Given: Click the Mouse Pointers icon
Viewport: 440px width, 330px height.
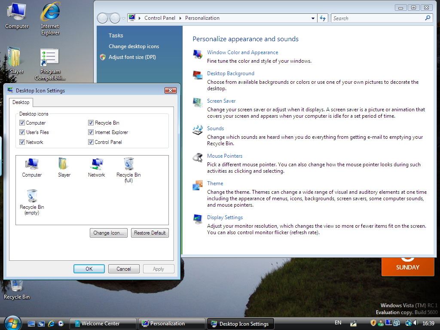Looking at the screenshot, I should click(x=198, y=157).
